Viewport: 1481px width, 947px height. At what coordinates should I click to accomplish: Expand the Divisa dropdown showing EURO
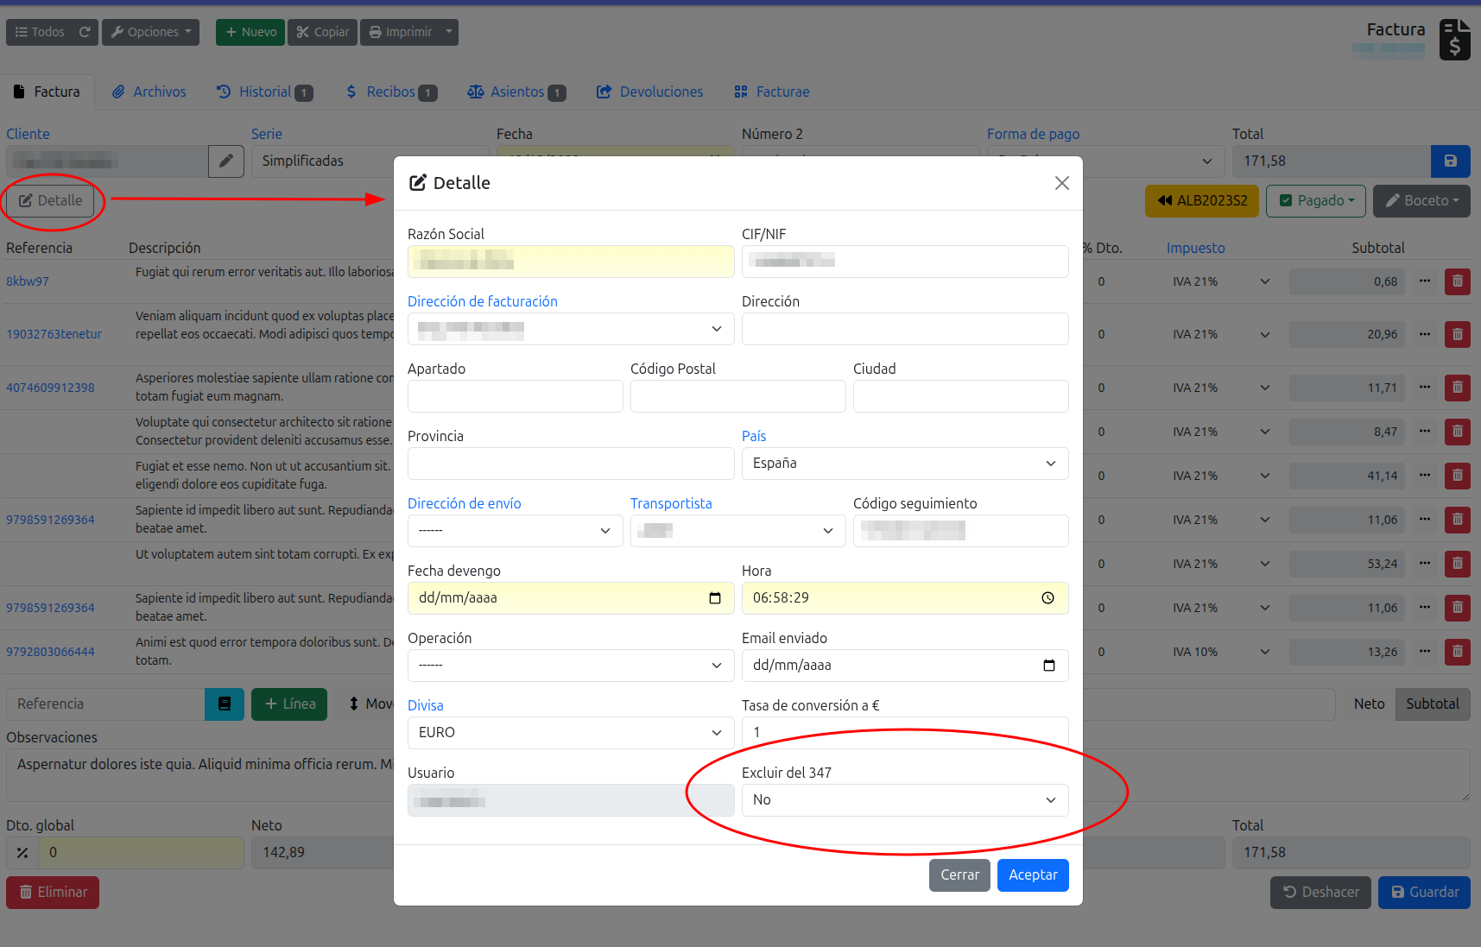tap(570, 733)
